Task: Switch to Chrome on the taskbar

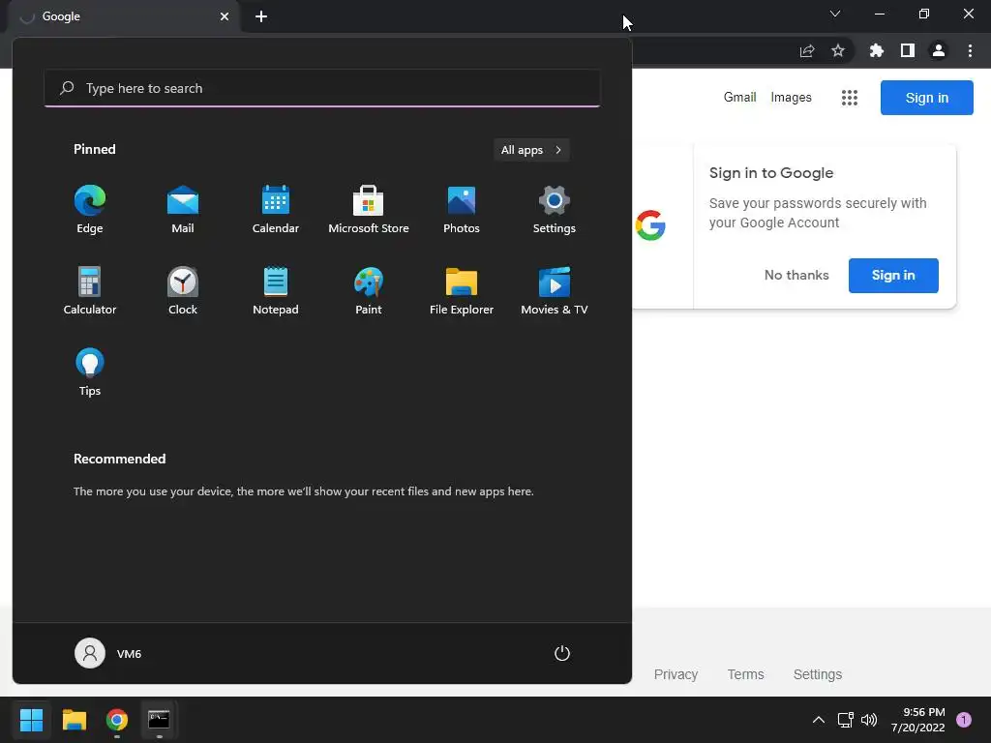Action: pyautogui.click(x=117, y=720)
